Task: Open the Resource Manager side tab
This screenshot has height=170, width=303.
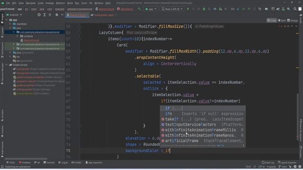Action: (2, 74)
